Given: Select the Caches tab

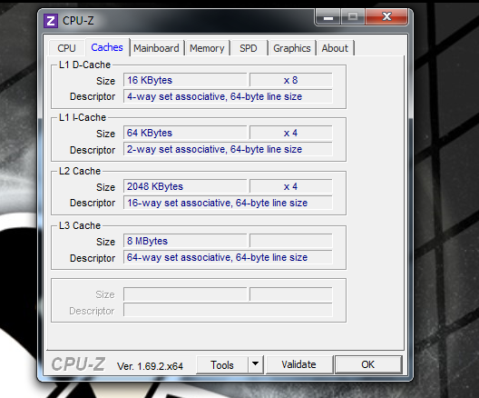Looking at the screenshot, I should (x=107, y=47).
